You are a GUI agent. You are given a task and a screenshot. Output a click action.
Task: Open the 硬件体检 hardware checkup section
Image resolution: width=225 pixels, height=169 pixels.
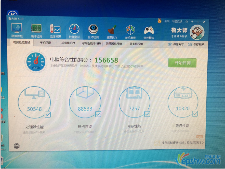click(x=17, y=30)
